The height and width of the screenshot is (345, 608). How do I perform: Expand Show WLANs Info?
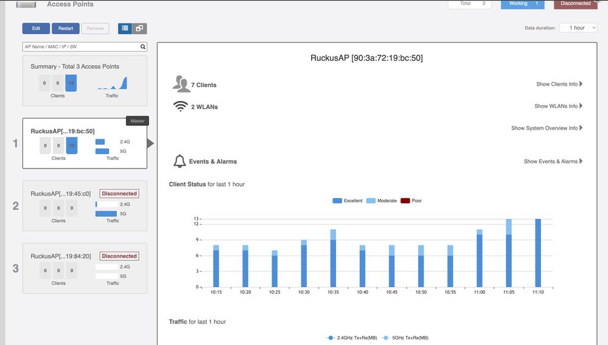click(x=558, y=106)
